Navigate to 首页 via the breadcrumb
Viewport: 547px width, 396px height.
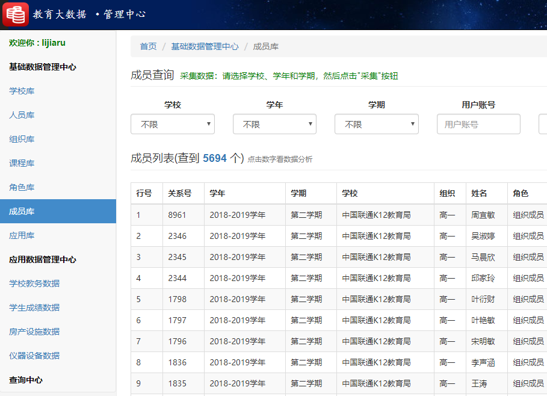(x=147, y=46)
